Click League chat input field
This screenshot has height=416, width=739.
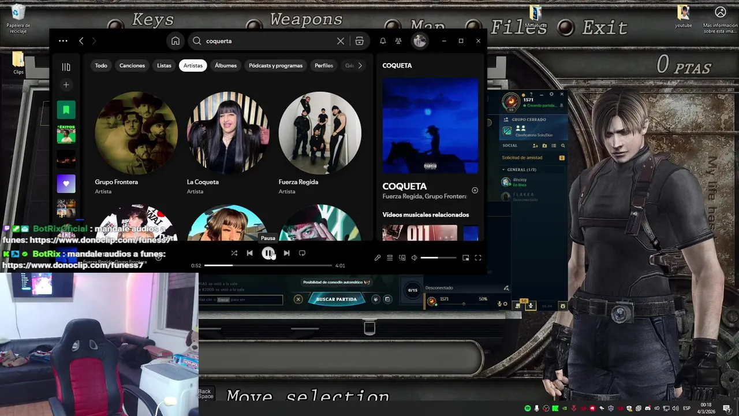tap(240, 300)
